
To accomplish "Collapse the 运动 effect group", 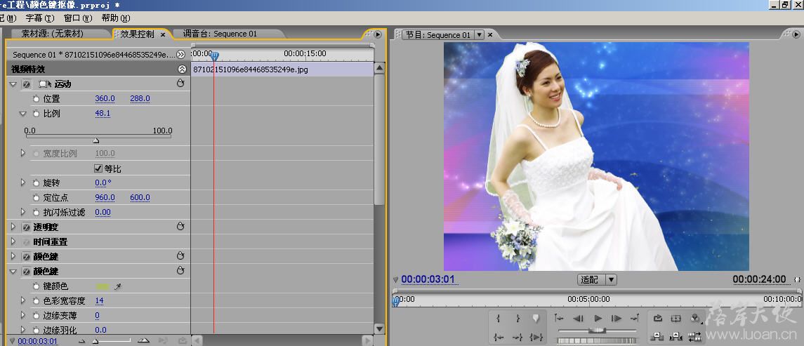I will [x=13, y=84].
